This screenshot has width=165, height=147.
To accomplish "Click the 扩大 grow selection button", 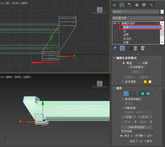I will (x=145, y=117).
